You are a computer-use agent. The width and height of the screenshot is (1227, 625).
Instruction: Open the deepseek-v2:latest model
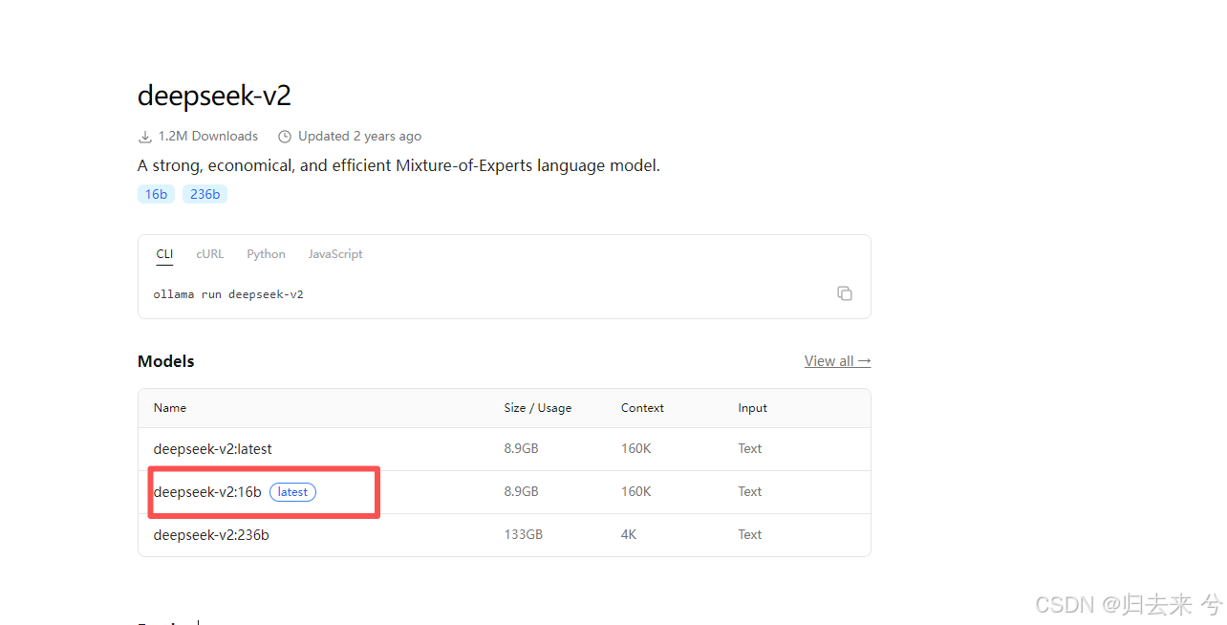(x=213, y=449)
